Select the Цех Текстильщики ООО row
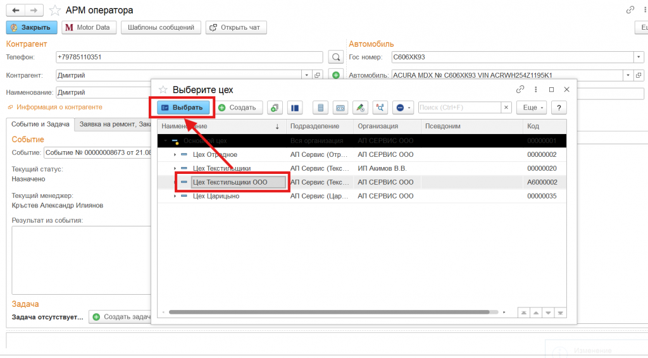 230,182
